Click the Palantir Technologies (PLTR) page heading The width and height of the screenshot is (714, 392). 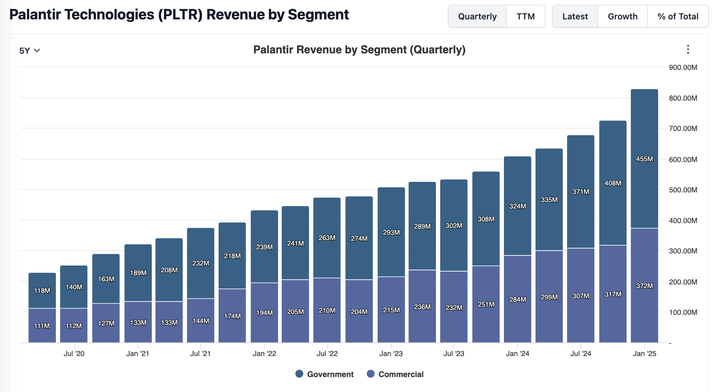point(179,15)
